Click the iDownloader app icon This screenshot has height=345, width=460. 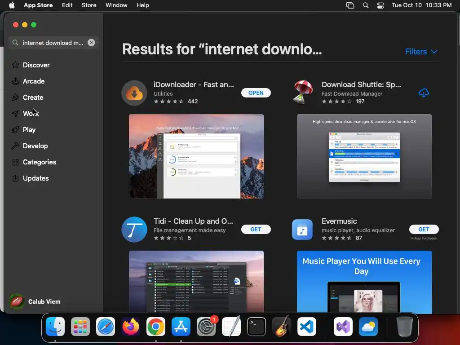point(134,93)
